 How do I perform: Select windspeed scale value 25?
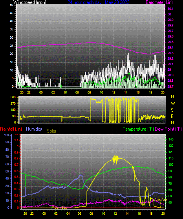pos(11,46)
